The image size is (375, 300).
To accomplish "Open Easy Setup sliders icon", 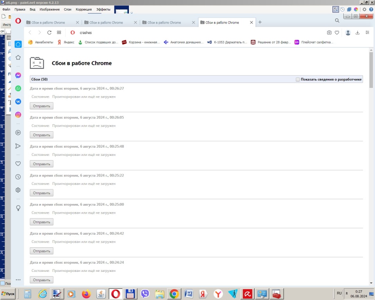I will [367, 32].
